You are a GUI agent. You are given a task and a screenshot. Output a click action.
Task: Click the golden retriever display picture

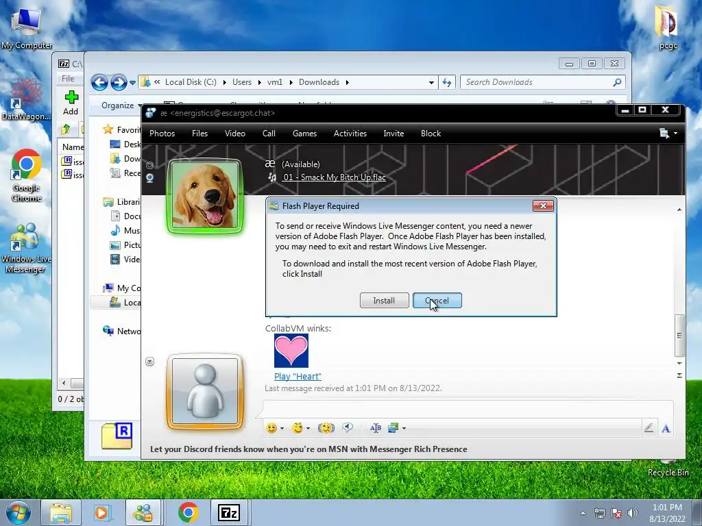click(205, 196)
